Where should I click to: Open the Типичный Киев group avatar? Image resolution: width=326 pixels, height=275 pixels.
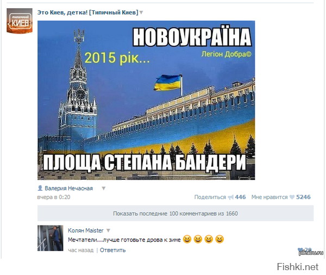point(20,21)
